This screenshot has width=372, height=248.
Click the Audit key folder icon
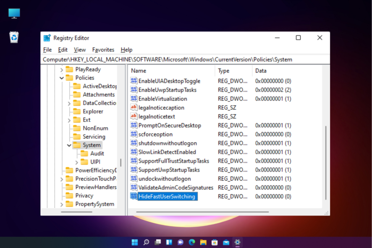[85, 153]
